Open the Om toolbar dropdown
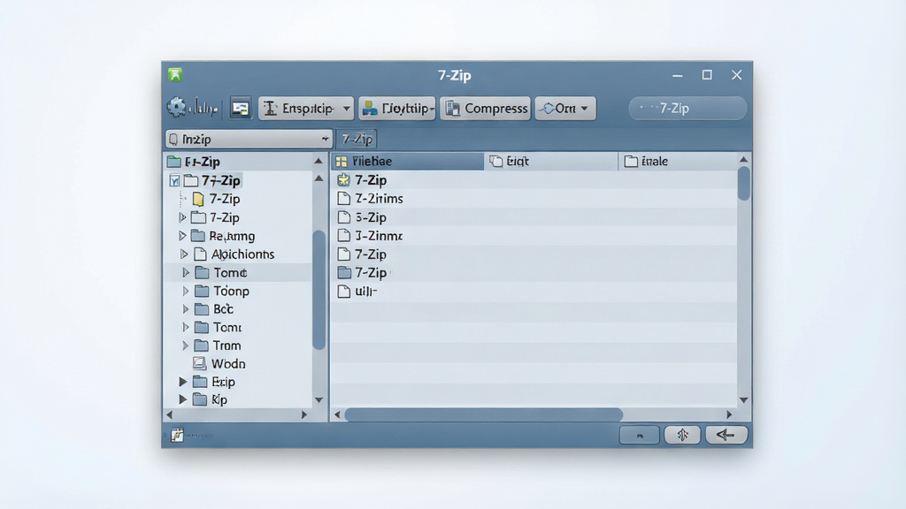Viewport: 906px width, 509px height. 565,108
